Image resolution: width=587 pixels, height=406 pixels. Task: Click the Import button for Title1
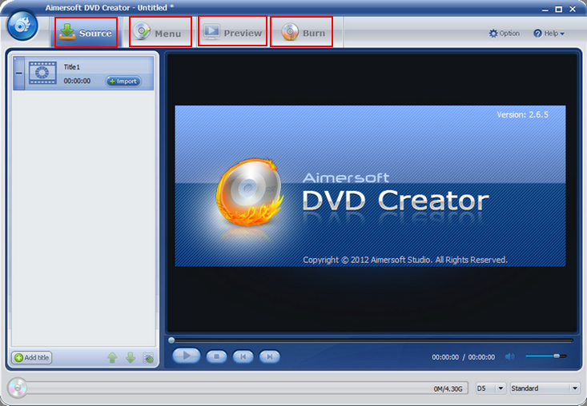click(123, 81)
